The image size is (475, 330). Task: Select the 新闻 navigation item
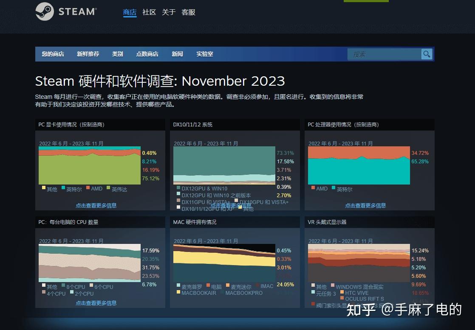tap(177, 54)
